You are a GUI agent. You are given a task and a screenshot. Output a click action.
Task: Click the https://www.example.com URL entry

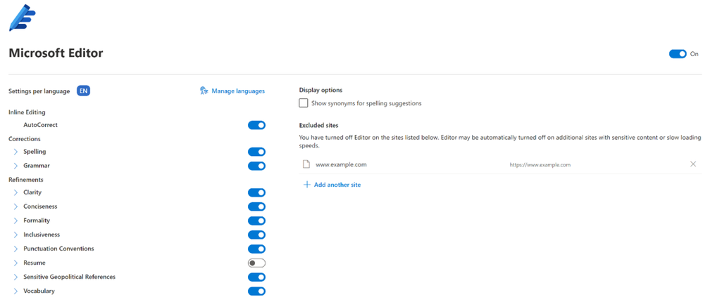pyautogui.click(x=540, y=165)
